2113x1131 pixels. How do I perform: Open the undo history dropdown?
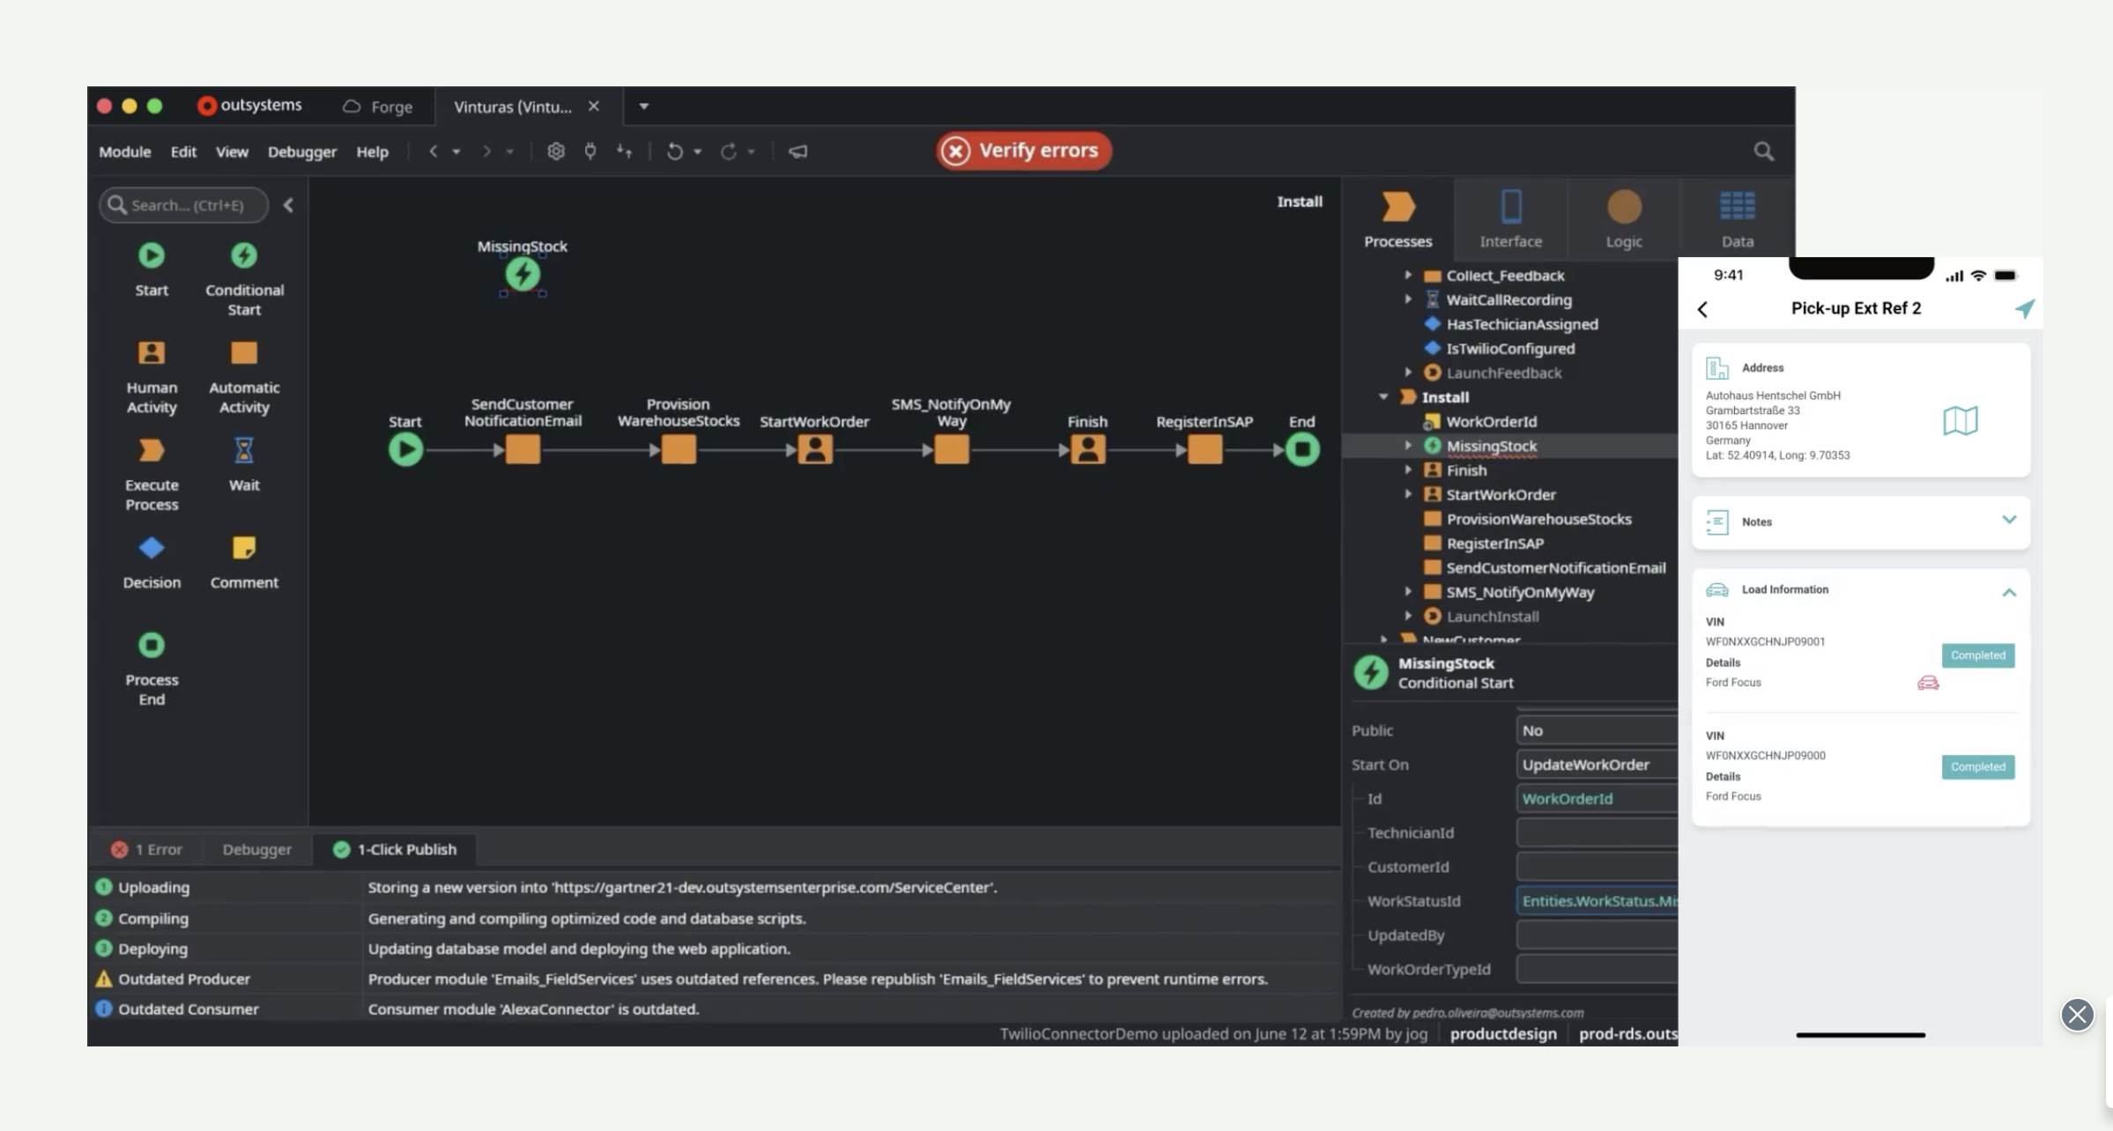coord(698,152)
